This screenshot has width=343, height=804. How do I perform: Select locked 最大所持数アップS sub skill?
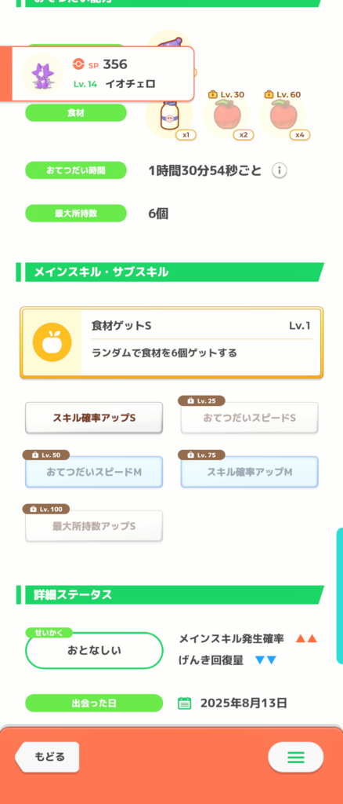[94, 526]
